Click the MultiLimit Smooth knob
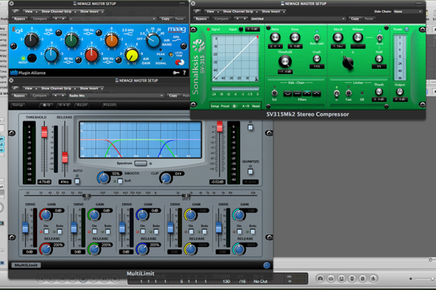The height and width of the screenshot is (290, 436). pyautogui.click(x=103, y=177)
